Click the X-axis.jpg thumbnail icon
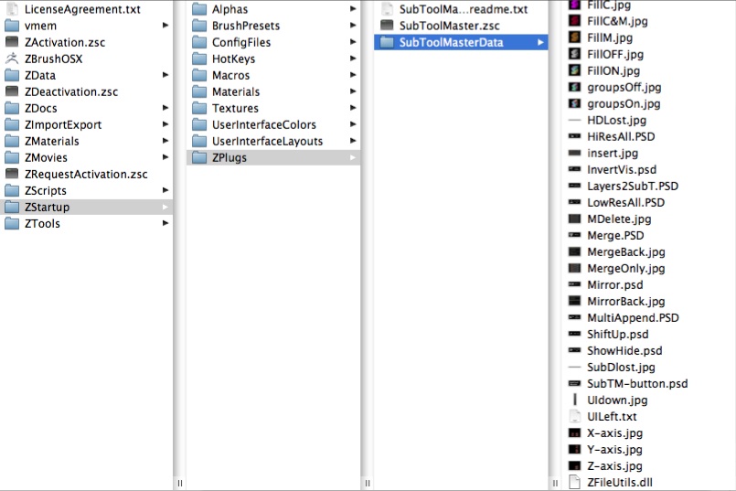Image resolution: width=736 pixels, height=491 pixels. 574,432
